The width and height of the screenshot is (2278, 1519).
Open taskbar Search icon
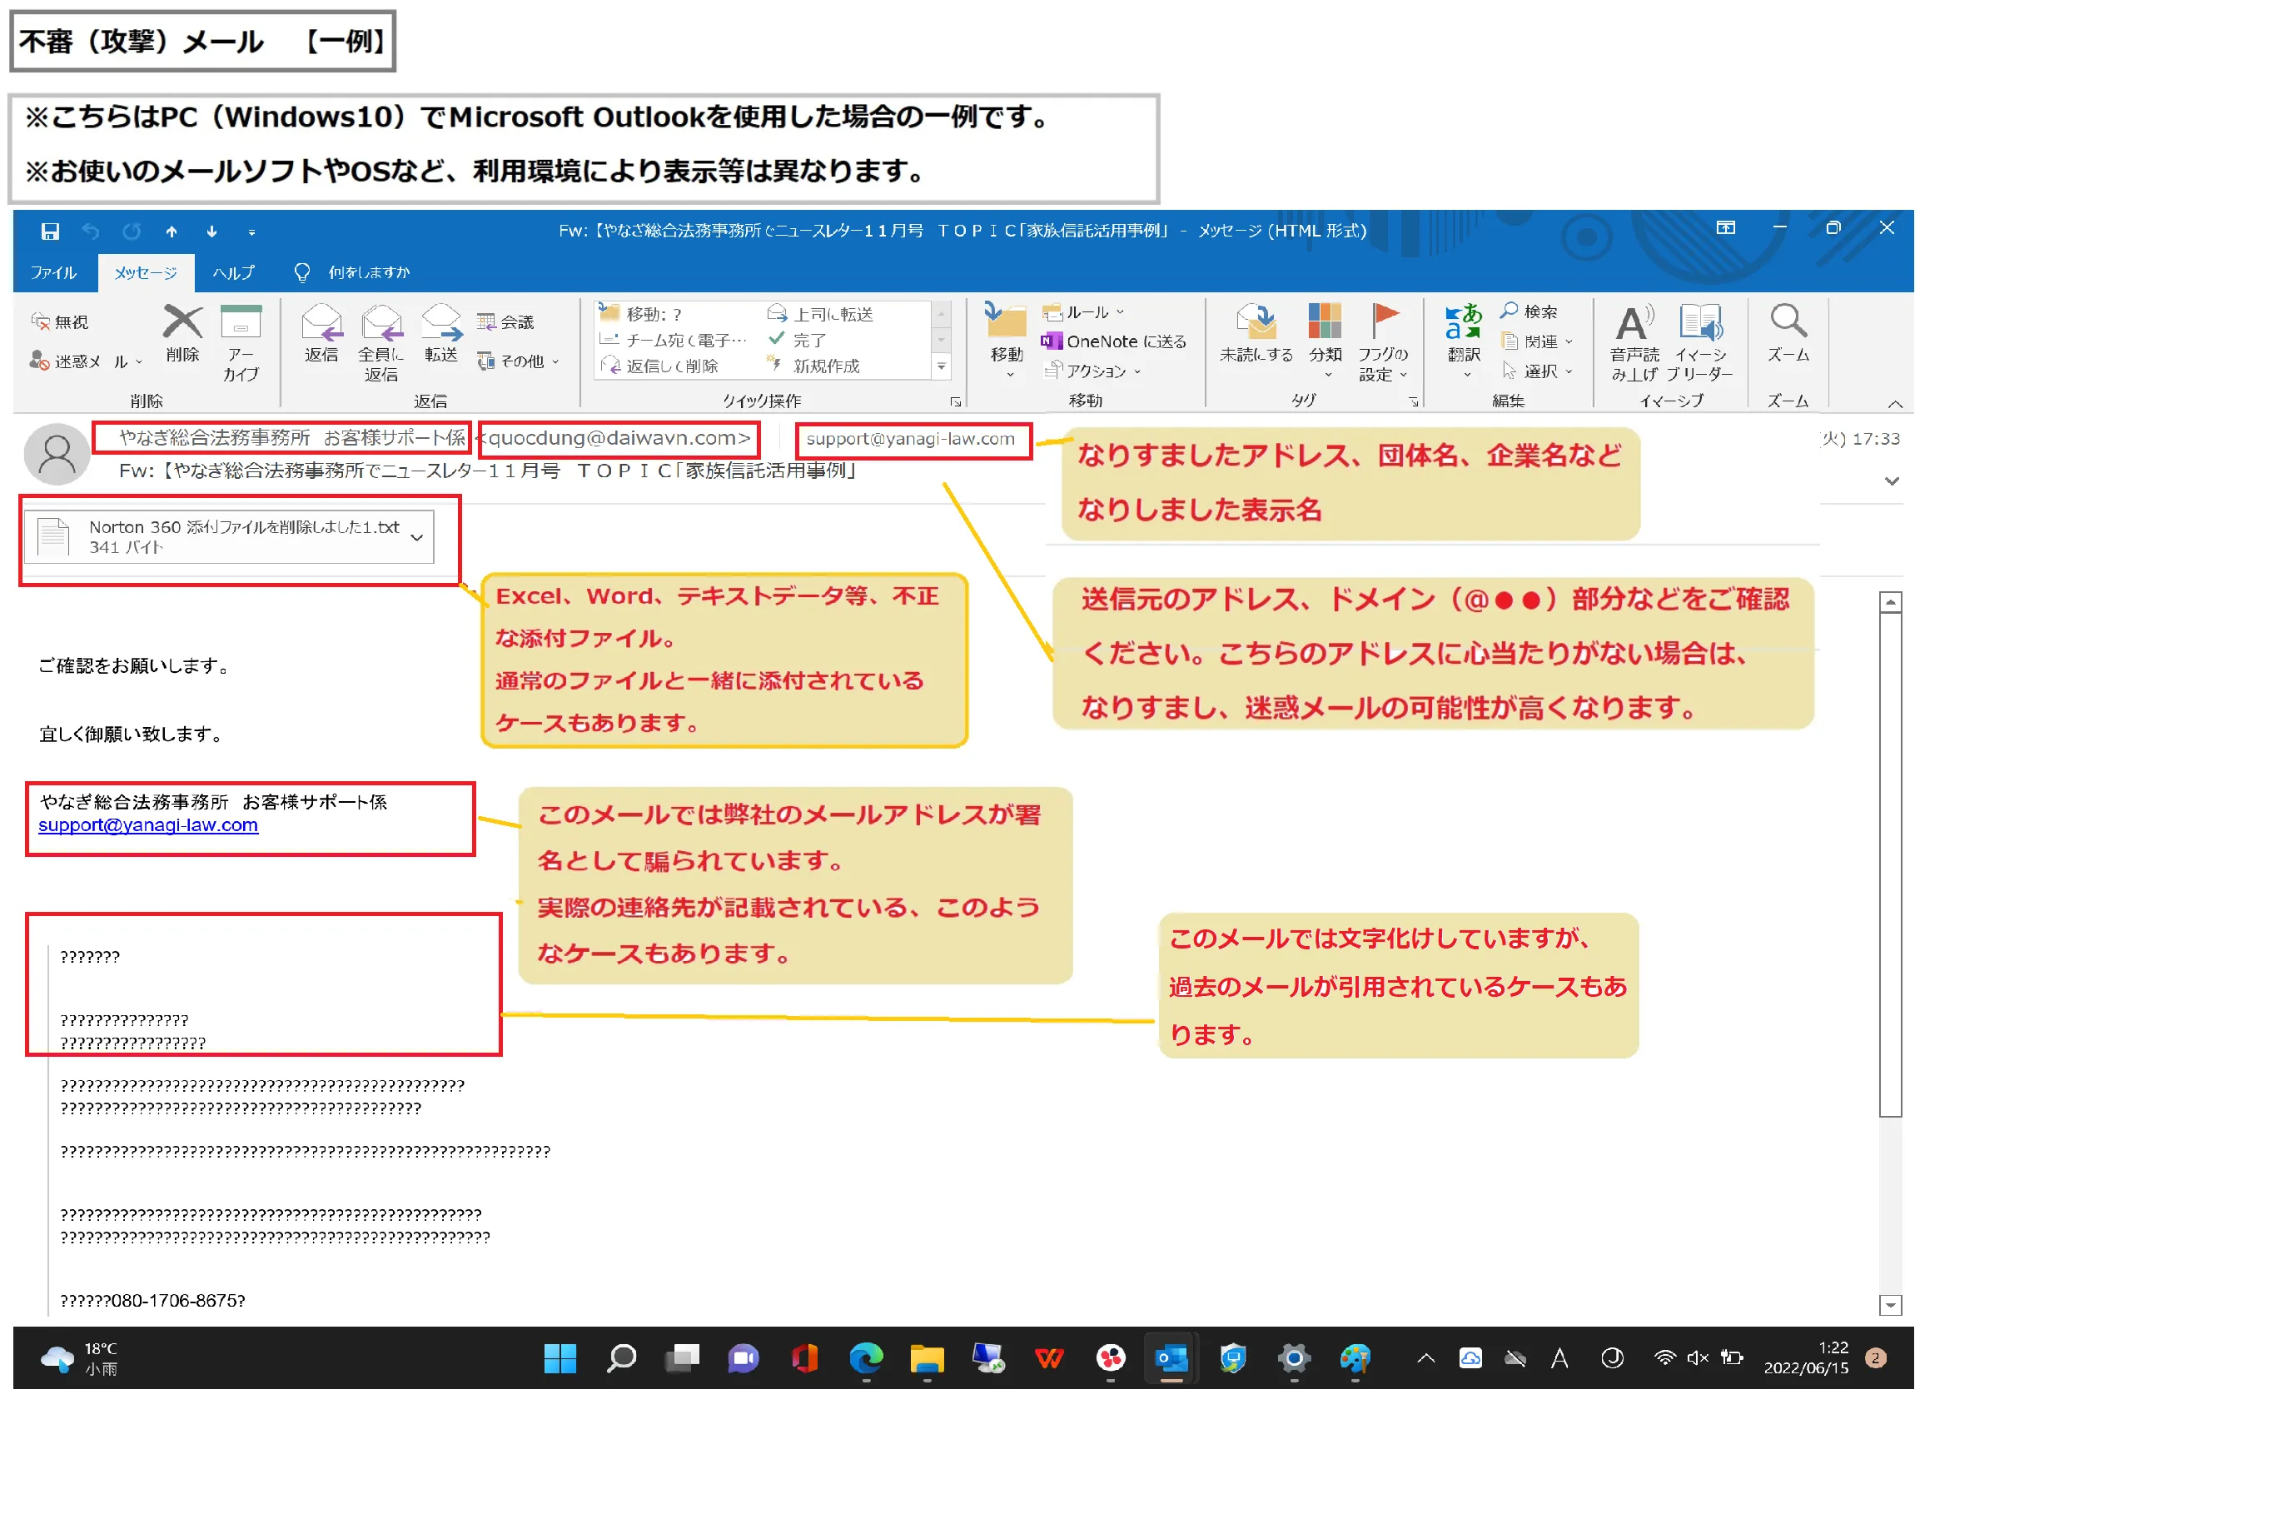click(621, 1358)
